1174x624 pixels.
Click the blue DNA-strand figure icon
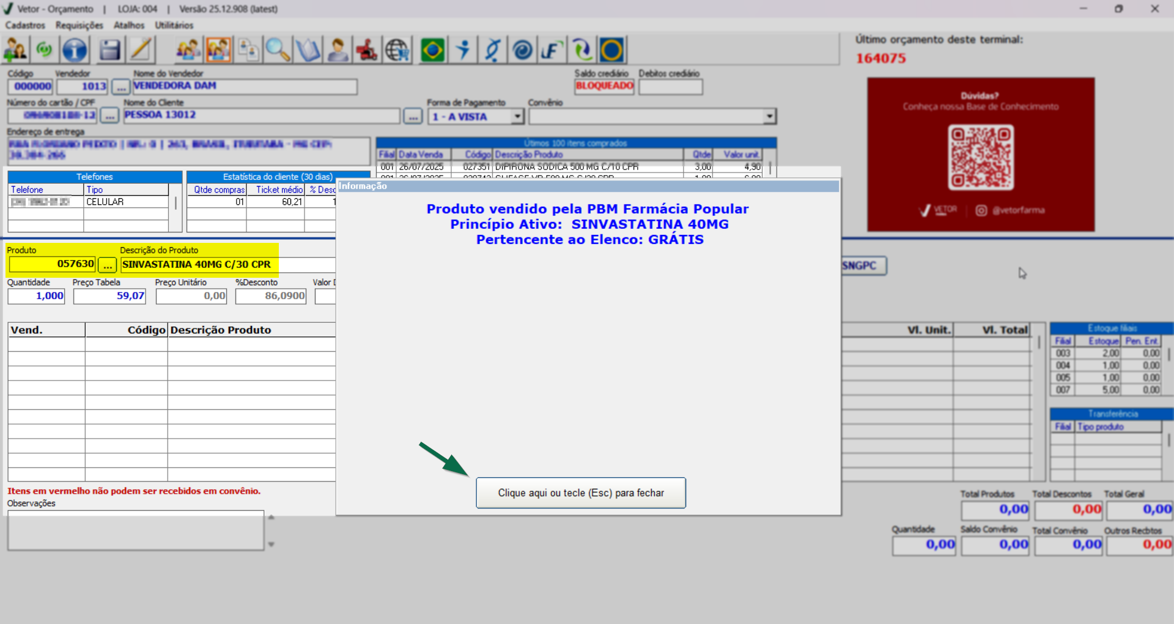[x=493, y=50]
